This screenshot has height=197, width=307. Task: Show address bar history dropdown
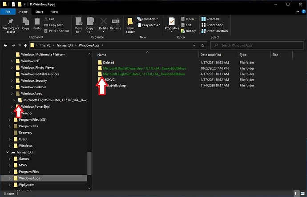coord(194,45)
